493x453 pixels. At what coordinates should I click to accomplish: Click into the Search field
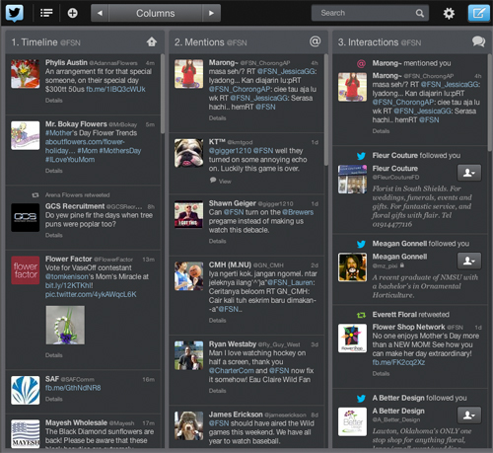[x=370, y=13]
